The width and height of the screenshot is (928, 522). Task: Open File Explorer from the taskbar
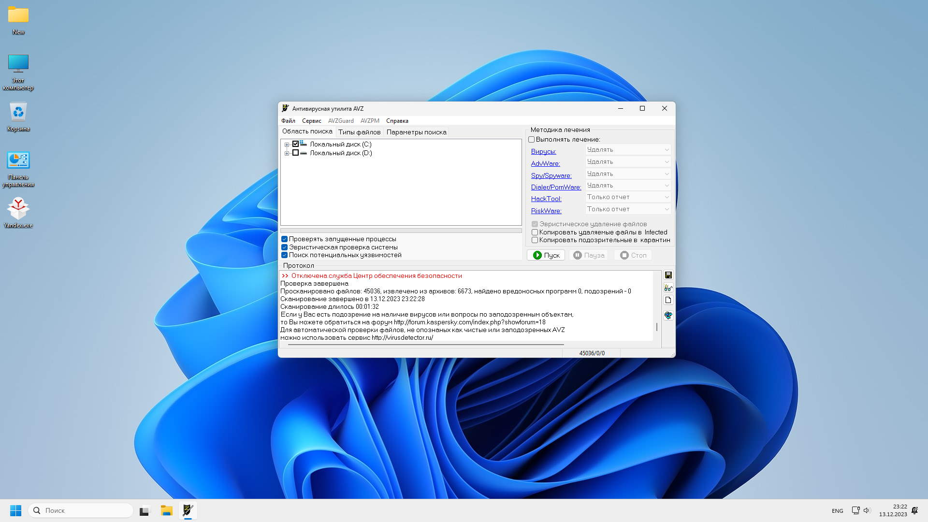tap(167, 510)
